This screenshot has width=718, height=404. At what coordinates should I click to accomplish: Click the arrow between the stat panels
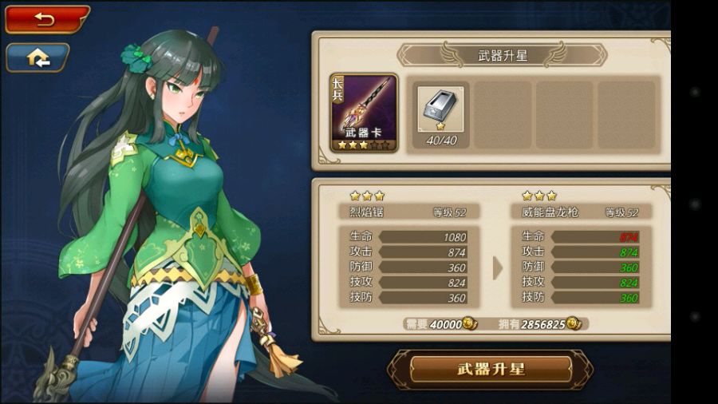(x=497, y=268)
